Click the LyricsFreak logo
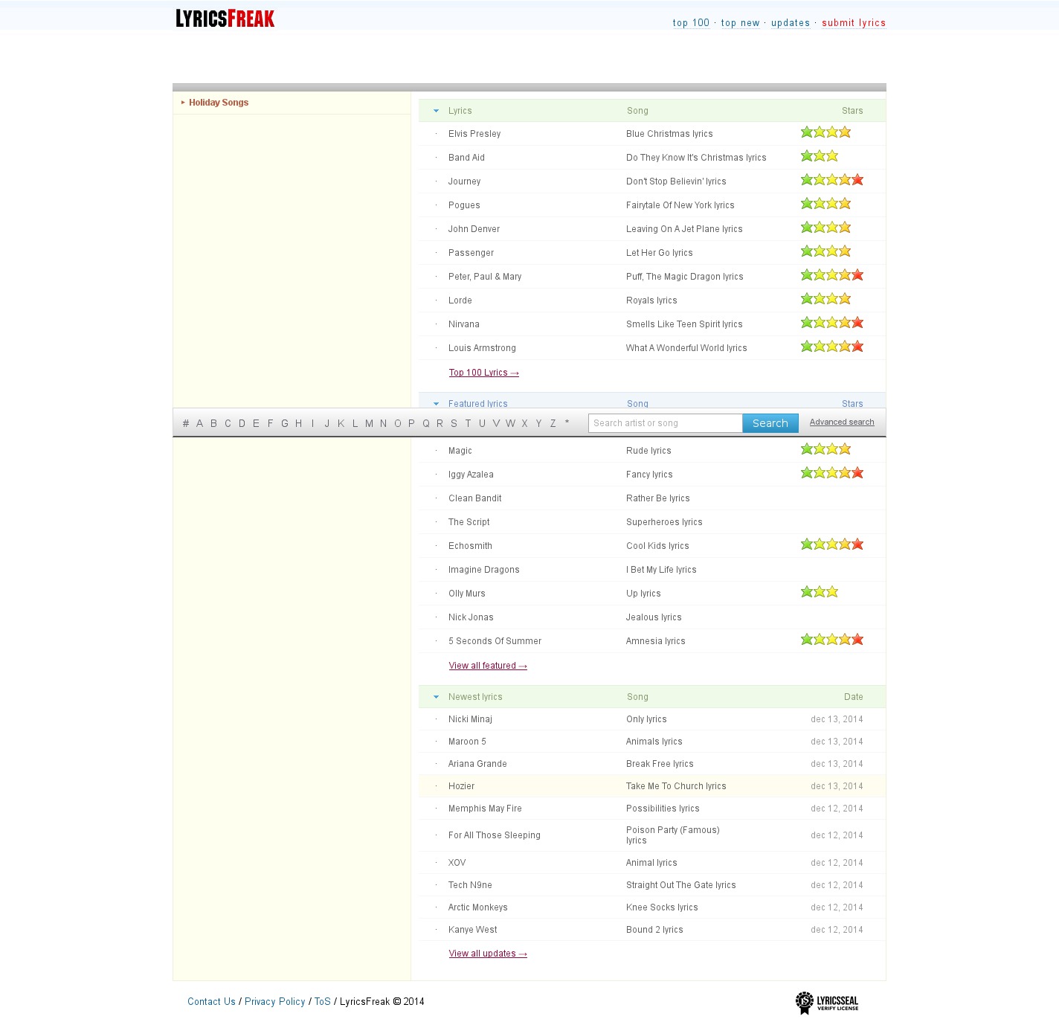Viewport: 1059px width, 1022px height. click(x=225, y=19)
